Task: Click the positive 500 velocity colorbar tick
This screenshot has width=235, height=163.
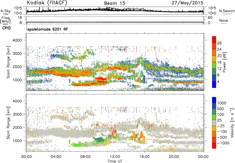Action: [221, 109]
